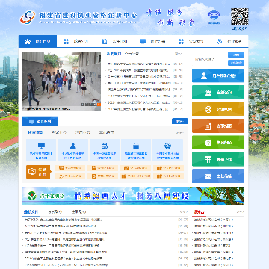269x269 pixels.
Task: Open the orange sidebar button with the edit-document icon
Action: tap(218, 126)
